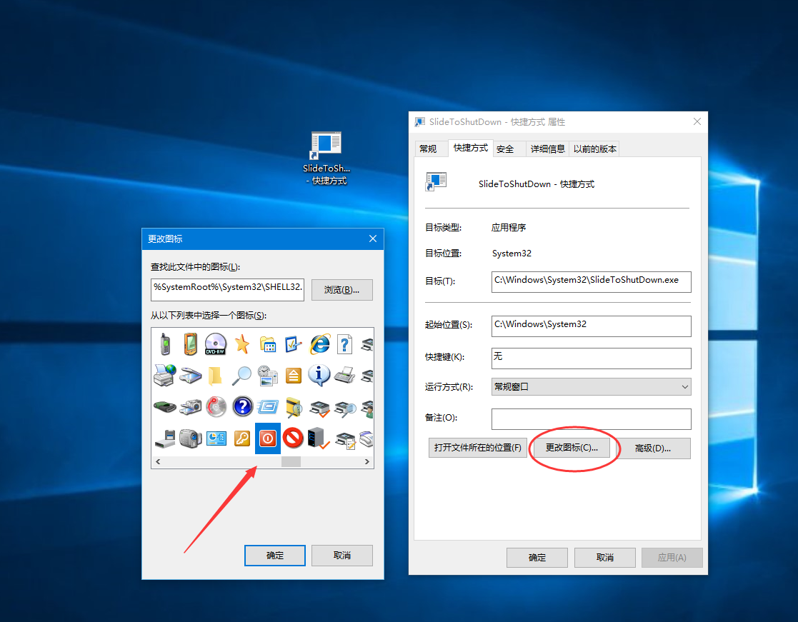Select the server with checkmark icon

click(319, 438)
